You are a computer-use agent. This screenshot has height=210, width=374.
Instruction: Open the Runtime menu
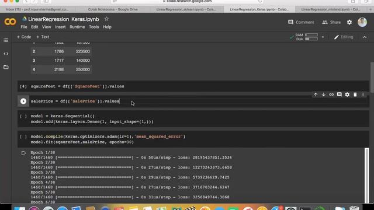pos(77,27)
